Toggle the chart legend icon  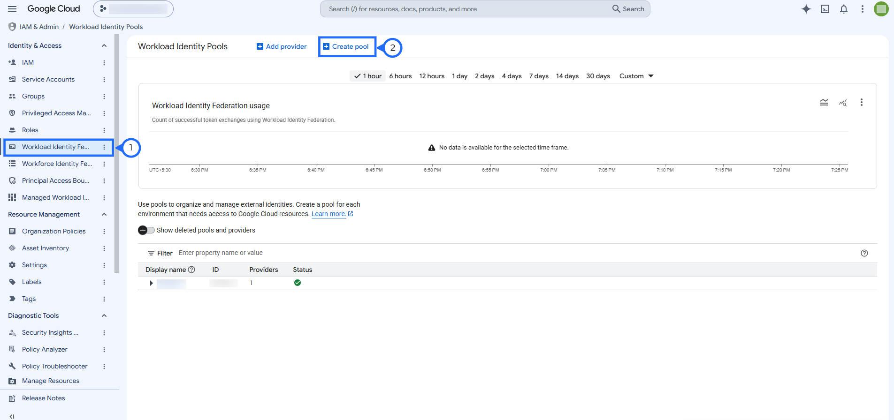(824, 102)
